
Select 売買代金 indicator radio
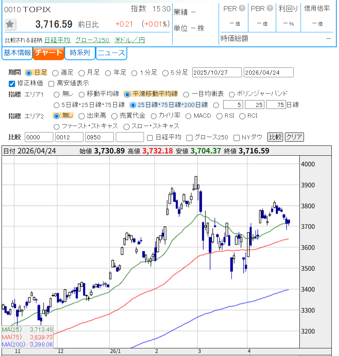pos(114,116)
